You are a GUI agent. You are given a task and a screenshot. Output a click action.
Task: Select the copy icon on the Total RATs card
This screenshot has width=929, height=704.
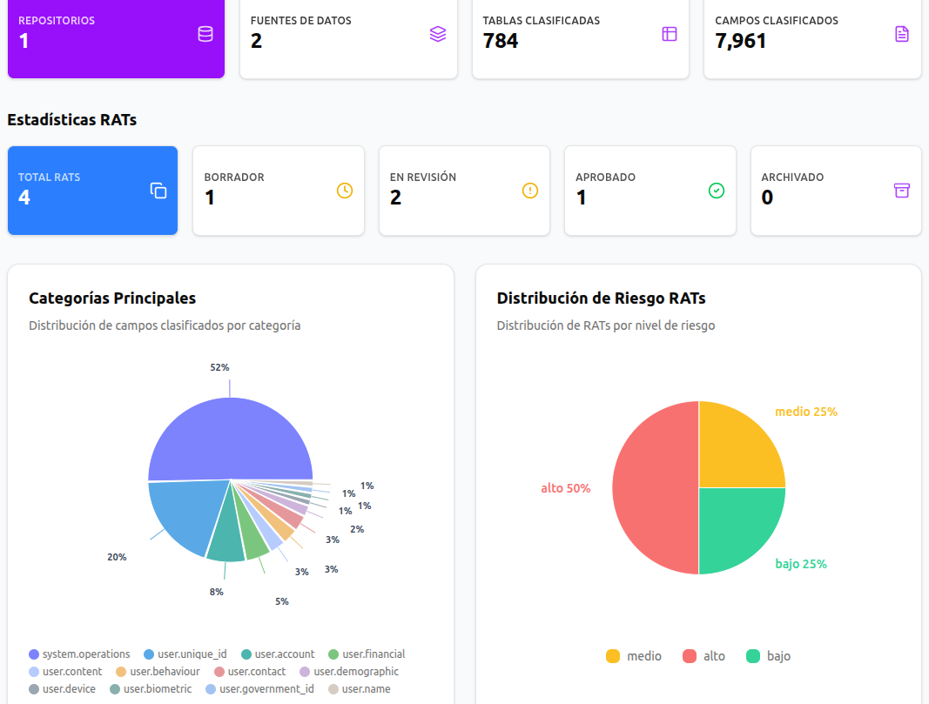158,191
